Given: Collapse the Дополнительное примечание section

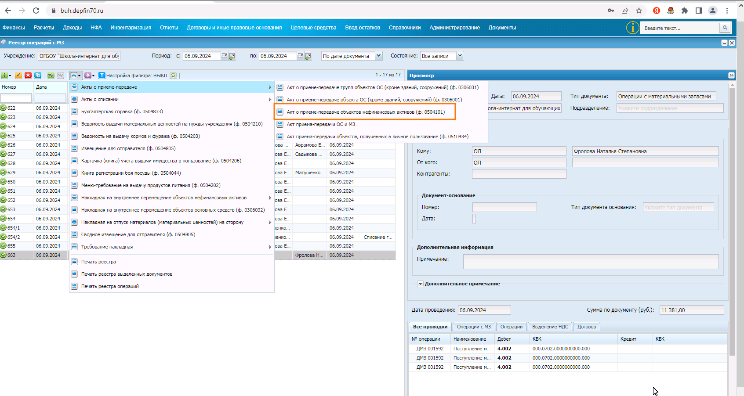Looking at the screenshot, I should tap(420, 284).
